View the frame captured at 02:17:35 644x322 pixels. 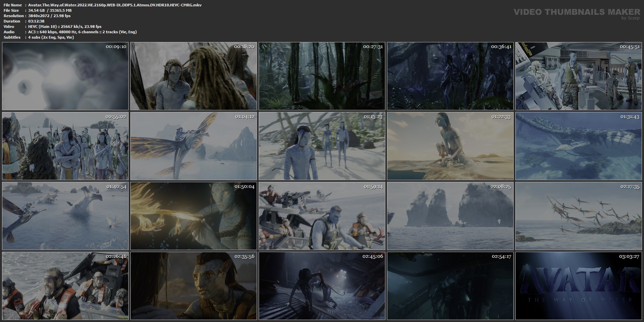click(x=578, y=216)
